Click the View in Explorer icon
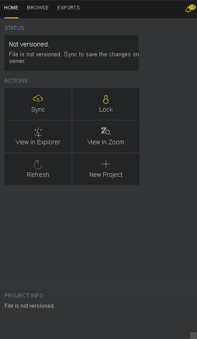 click(38, 132)
